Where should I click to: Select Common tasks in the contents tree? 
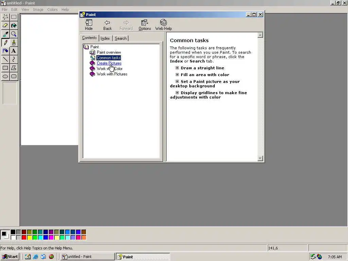click(109, 58)
